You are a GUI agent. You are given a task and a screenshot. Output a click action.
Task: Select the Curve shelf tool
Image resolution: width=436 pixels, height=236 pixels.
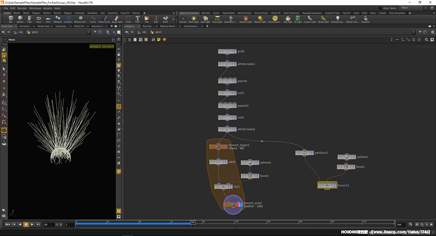93,19
